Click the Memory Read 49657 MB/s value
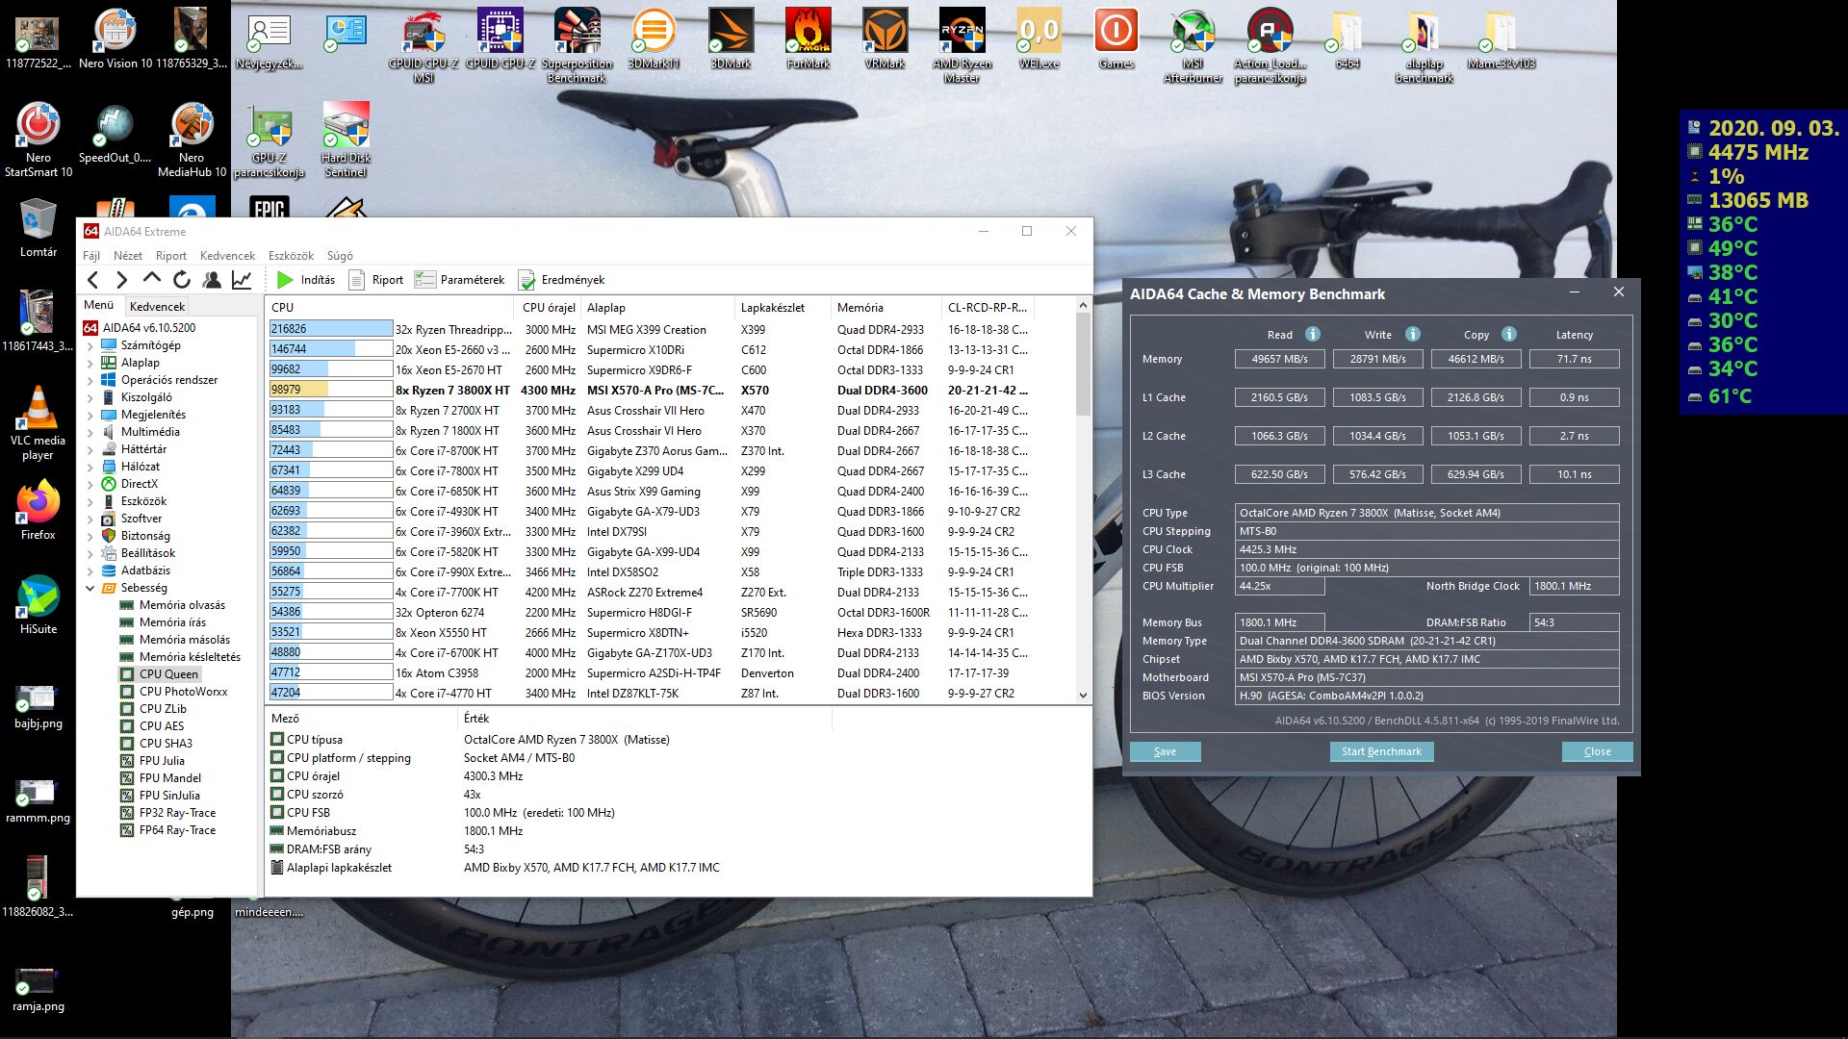The height and width of the screenshot is (1039, 1848). [1280, 359]
